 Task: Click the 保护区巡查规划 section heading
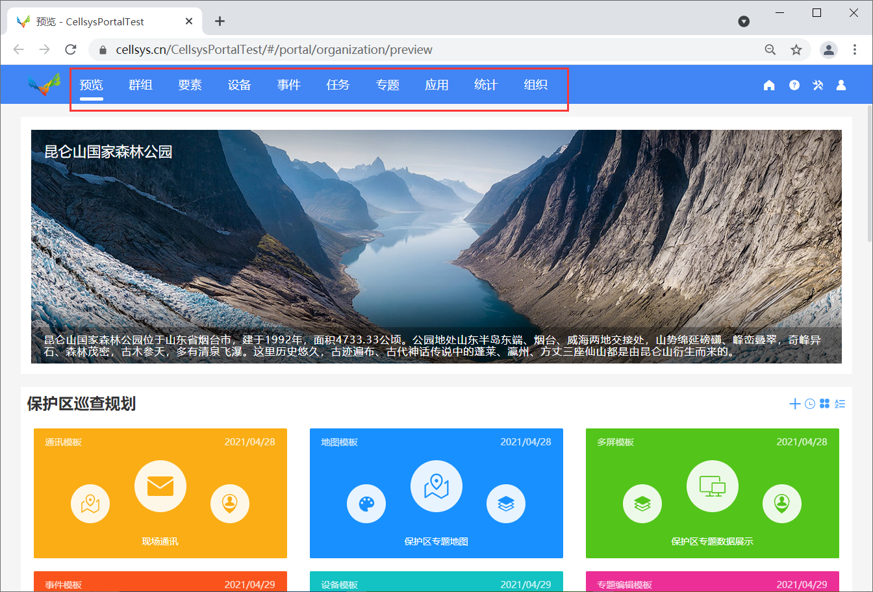(x=82, y=404)
